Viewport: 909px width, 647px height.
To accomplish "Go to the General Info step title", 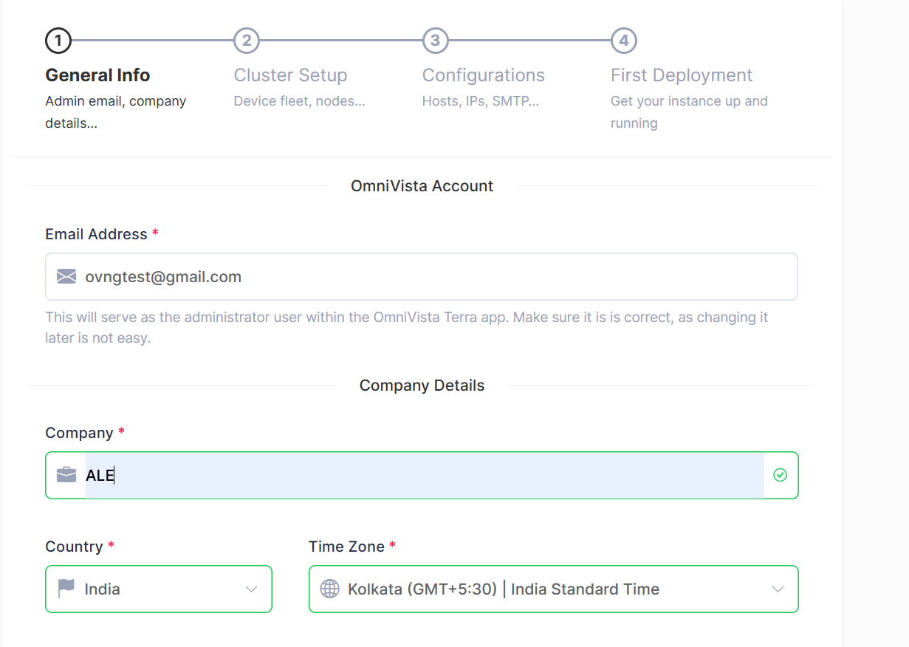I will [97, 75].
